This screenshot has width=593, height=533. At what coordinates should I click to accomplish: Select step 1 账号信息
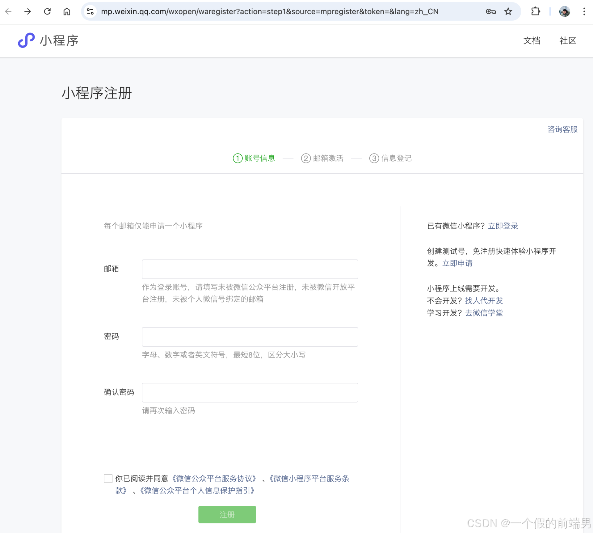(254, 158)
